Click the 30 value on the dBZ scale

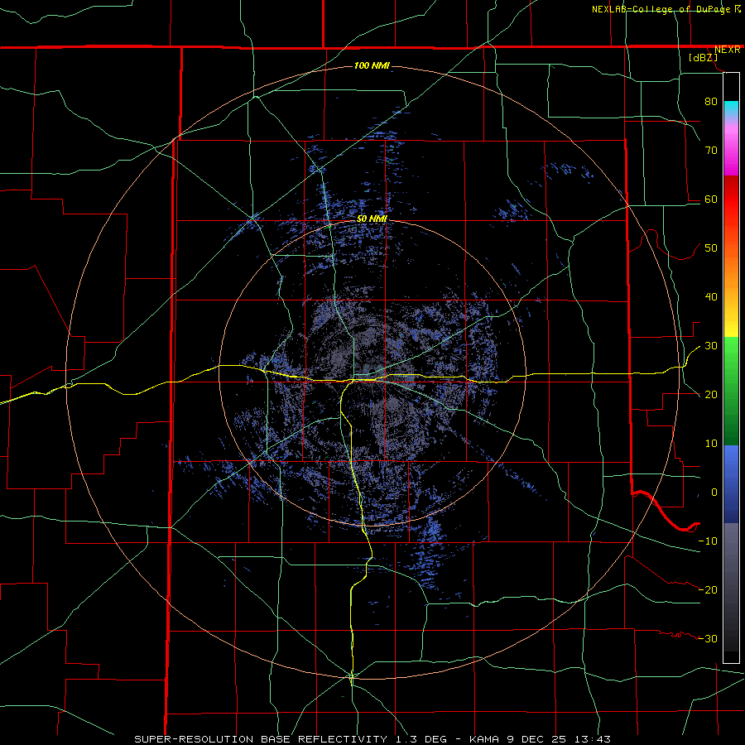tap(711, 345)
